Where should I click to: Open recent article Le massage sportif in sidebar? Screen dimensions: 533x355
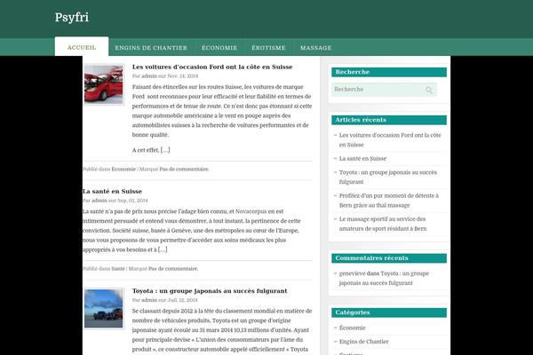[383, 224]
